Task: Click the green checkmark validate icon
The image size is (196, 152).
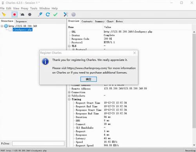Action: pos(56,14)
